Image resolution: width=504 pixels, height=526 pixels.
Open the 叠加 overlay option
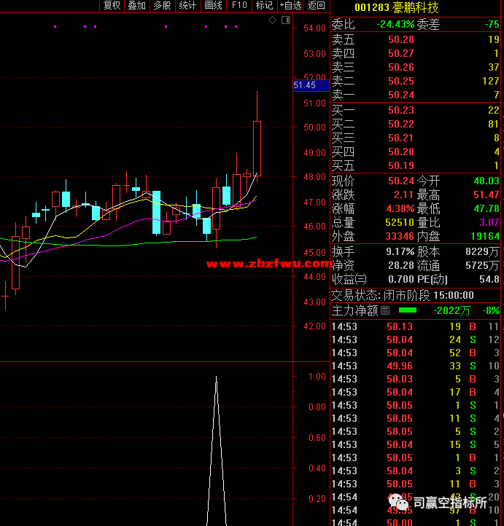137,6
